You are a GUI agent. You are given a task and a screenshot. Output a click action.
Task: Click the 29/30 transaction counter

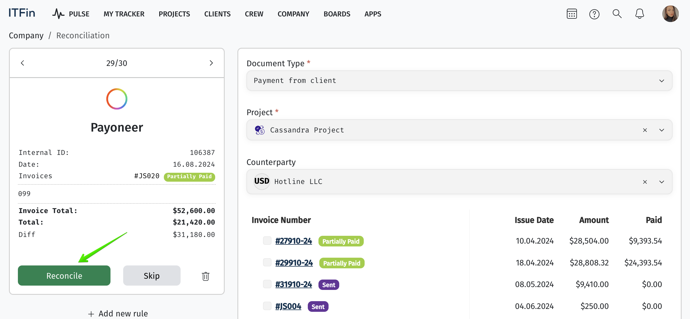tap(117, 63)
